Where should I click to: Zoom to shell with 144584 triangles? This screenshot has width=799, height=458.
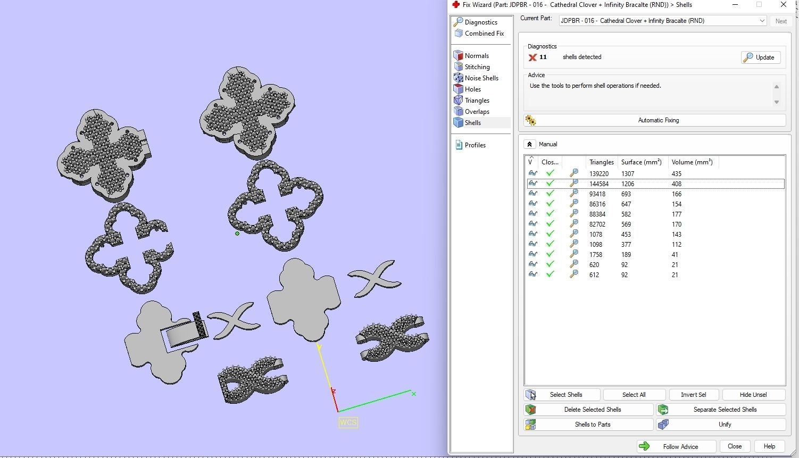(x=574, y=184)
